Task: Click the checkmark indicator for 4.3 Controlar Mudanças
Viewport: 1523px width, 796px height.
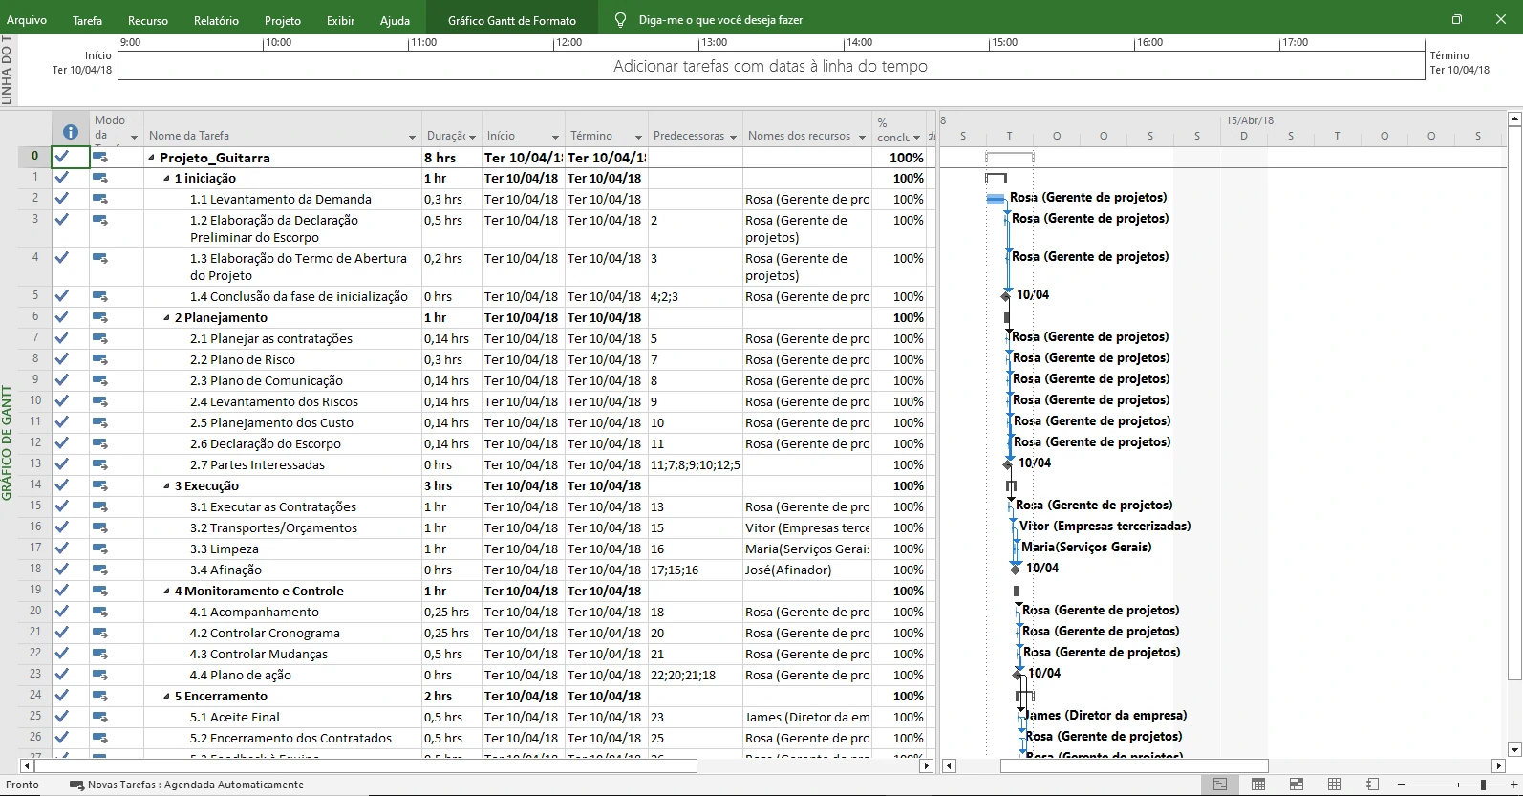Action: tap(62, 653)
